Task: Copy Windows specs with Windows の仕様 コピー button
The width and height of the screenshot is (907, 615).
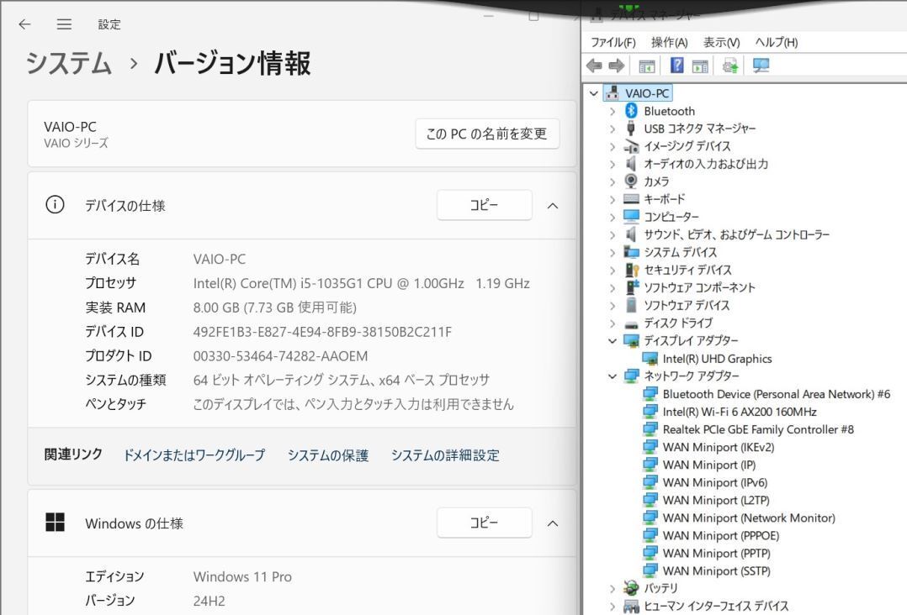Action: (484, 523)
